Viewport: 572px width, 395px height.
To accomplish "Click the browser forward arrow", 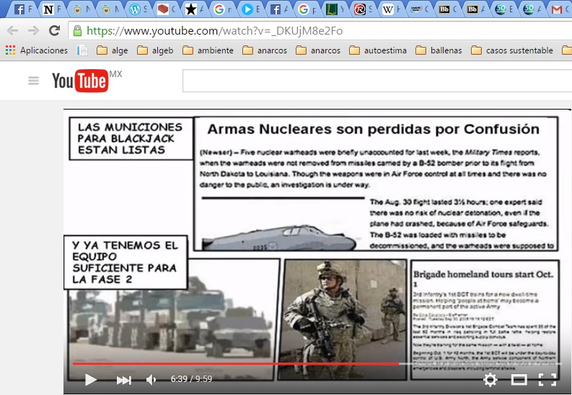I will pyautogui.click(x=32, y=31).
